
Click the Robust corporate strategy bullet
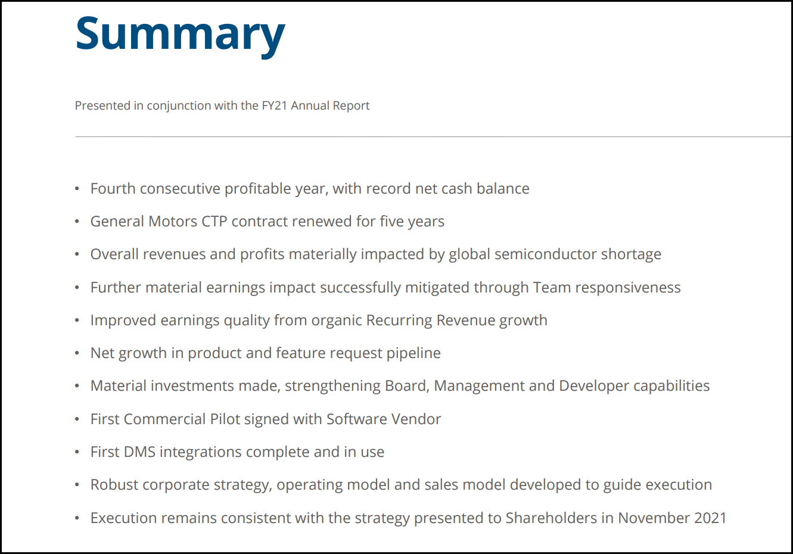(402, 485)
